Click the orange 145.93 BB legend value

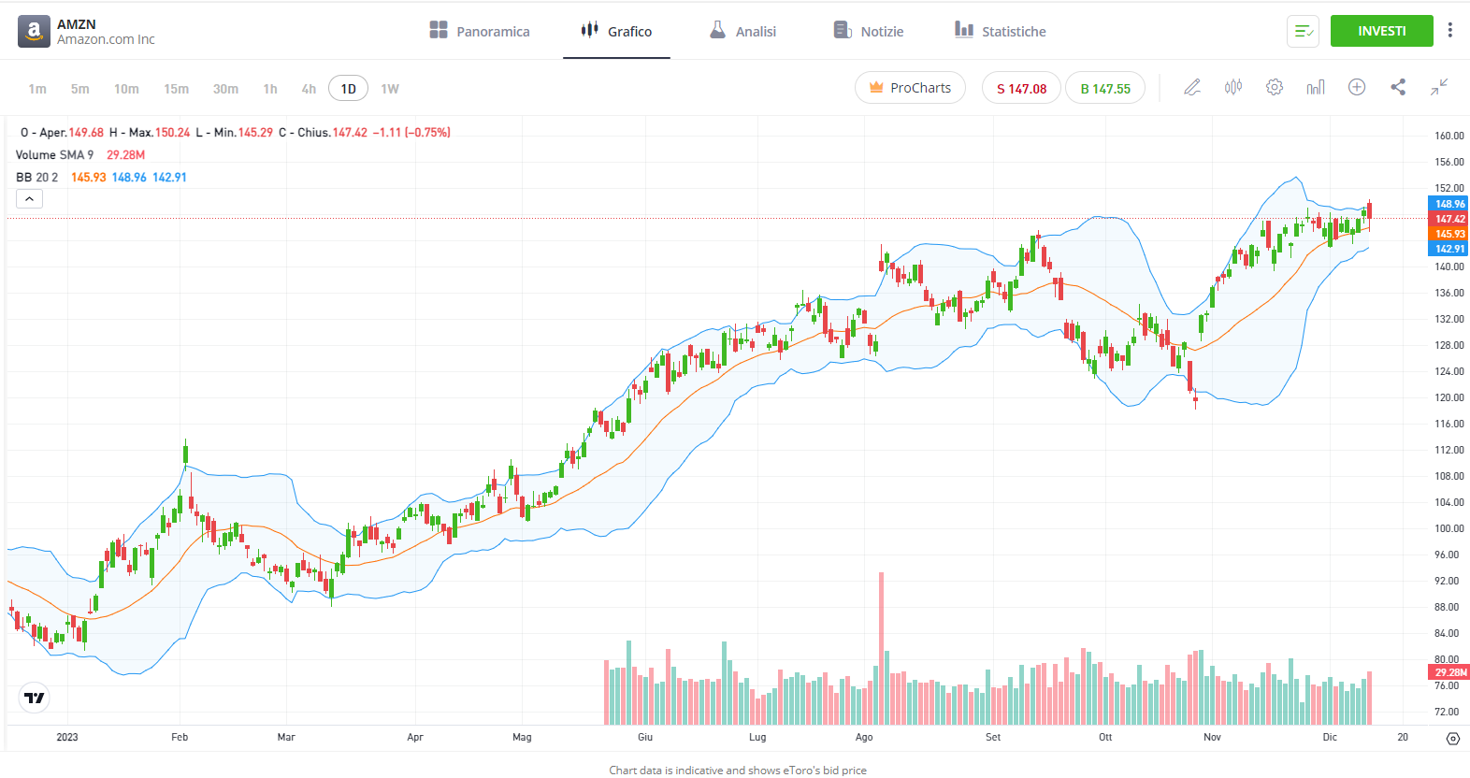[x=89, y=178]
